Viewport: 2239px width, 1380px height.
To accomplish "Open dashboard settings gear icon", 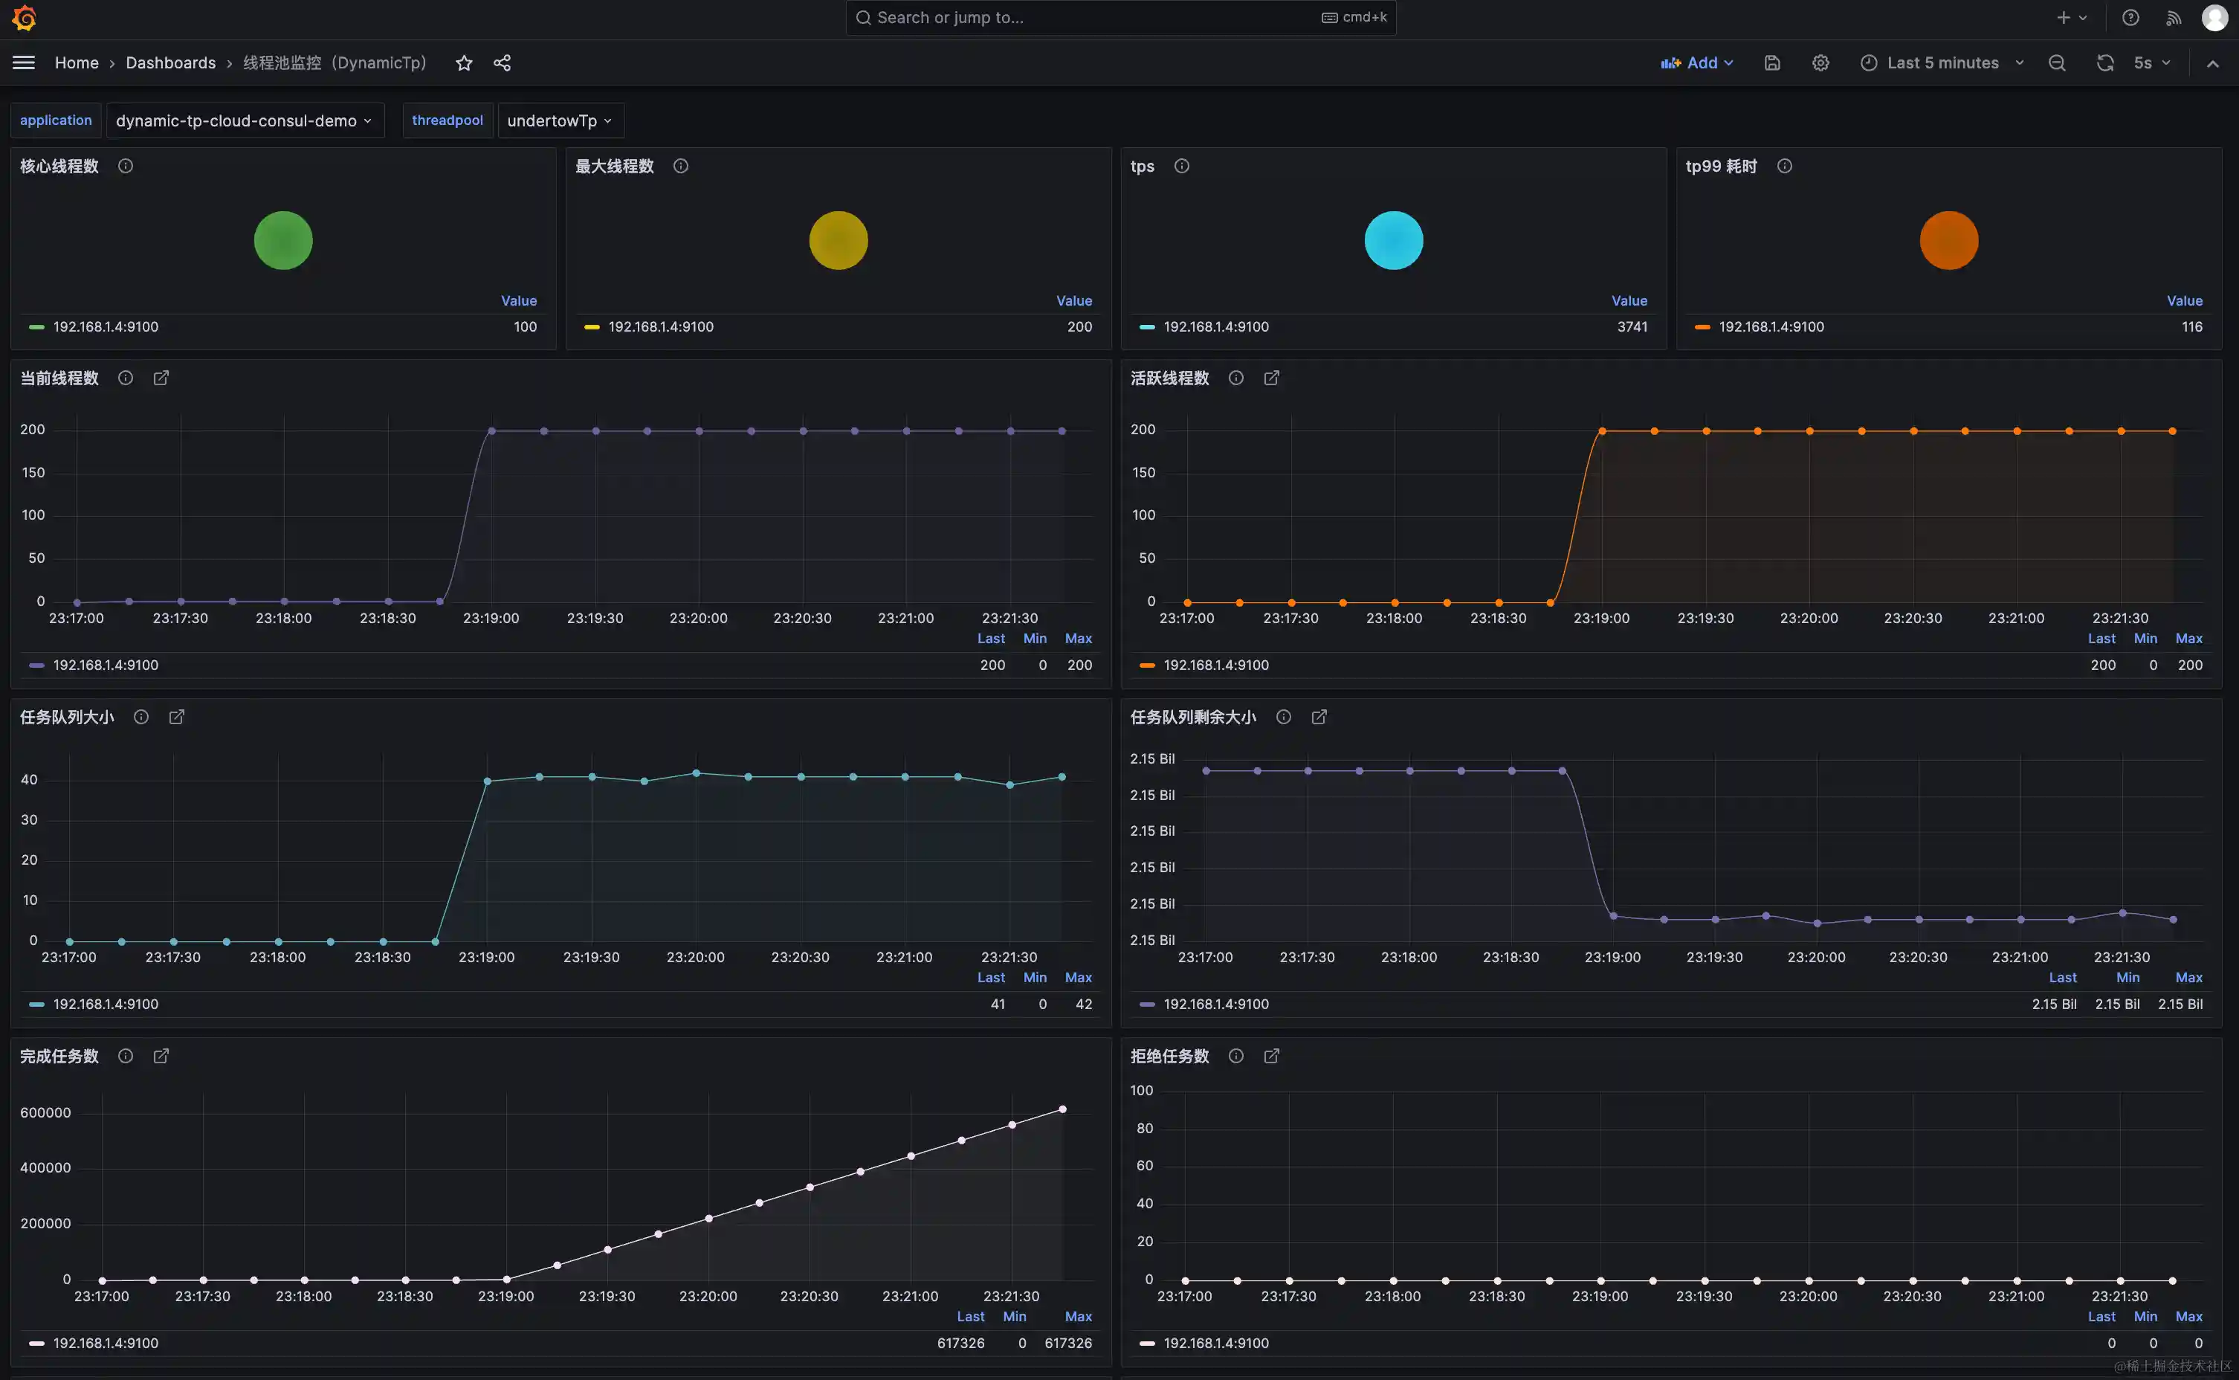I will tap(1820, 63).
